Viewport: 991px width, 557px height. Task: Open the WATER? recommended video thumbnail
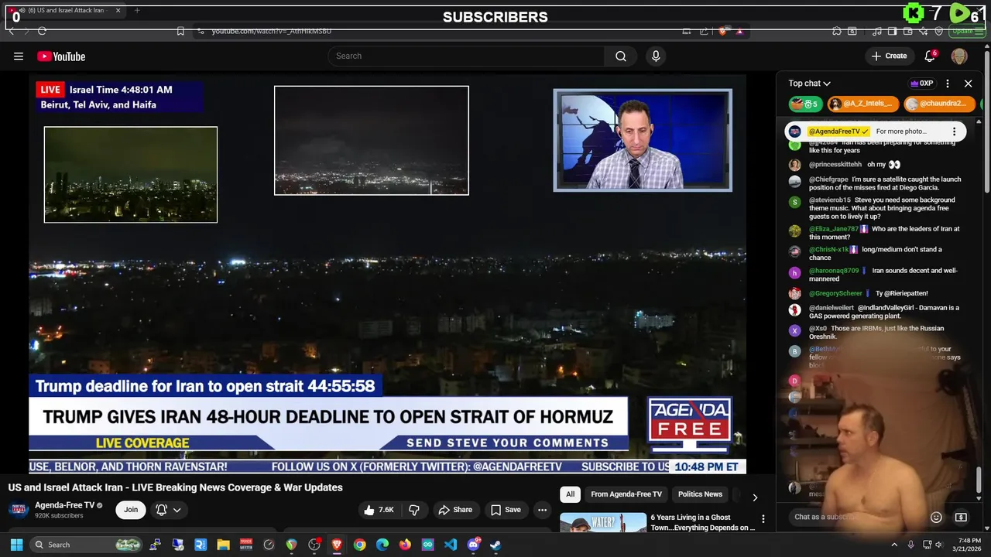[x=603, y=522]
